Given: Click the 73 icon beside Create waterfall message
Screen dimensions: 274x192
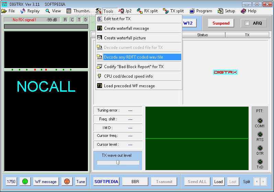Looking at the screenshot, I should (100, 28).
